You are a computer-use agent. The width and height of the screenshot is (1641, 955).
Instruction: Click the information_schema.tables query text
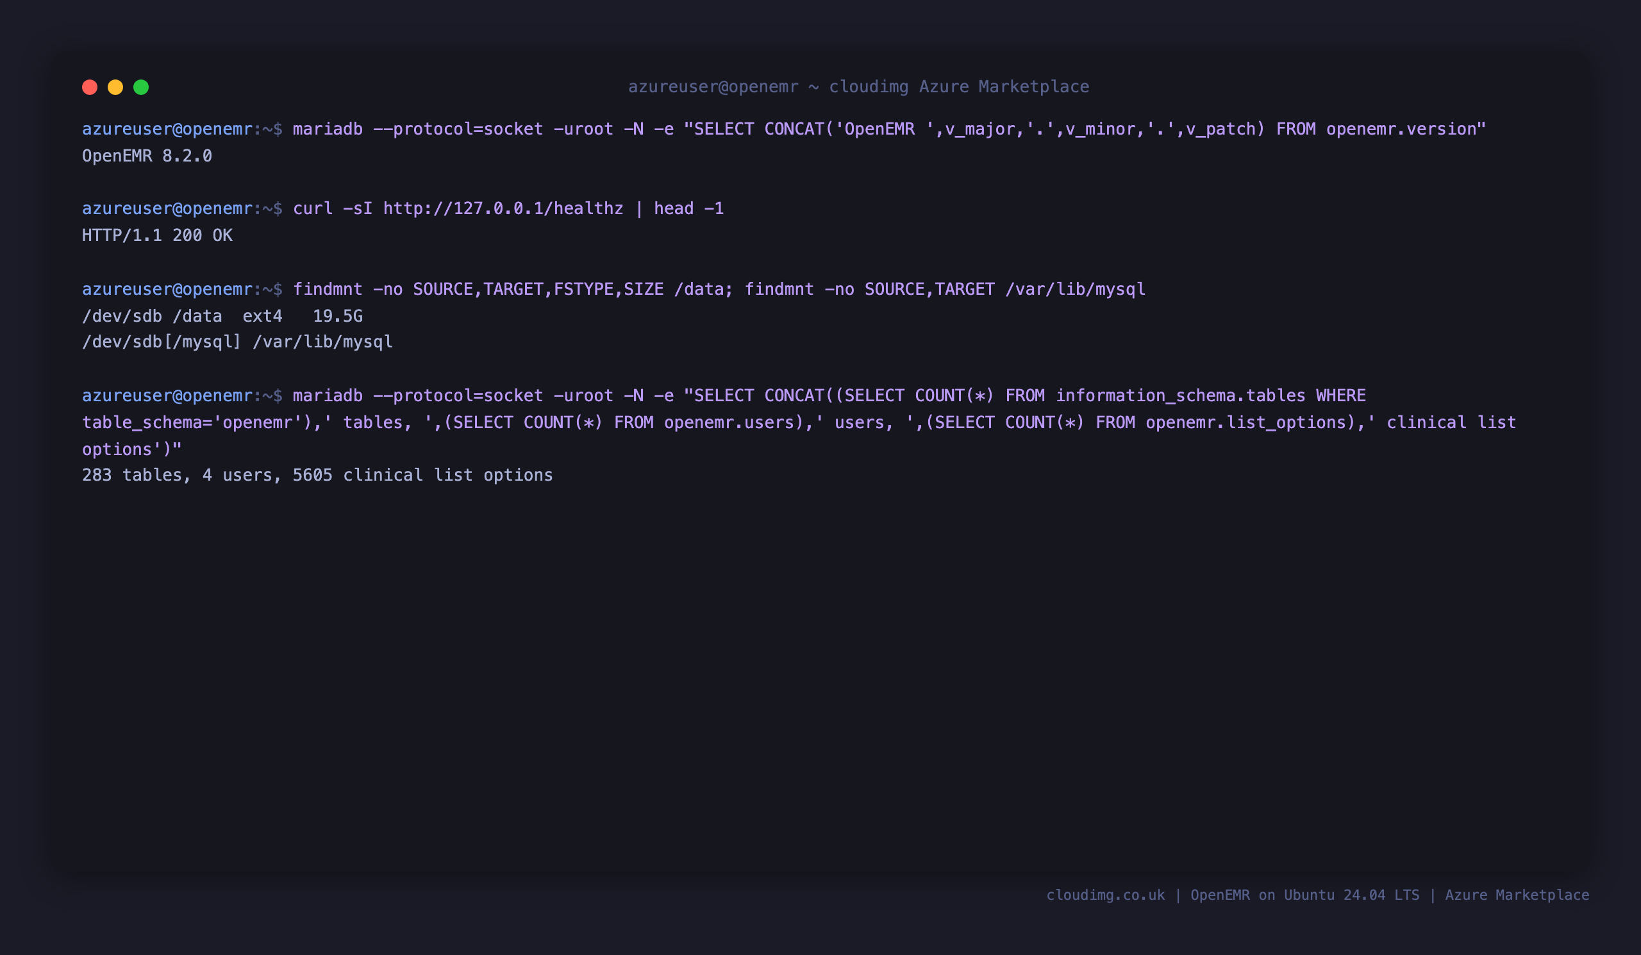(1180, 396)
